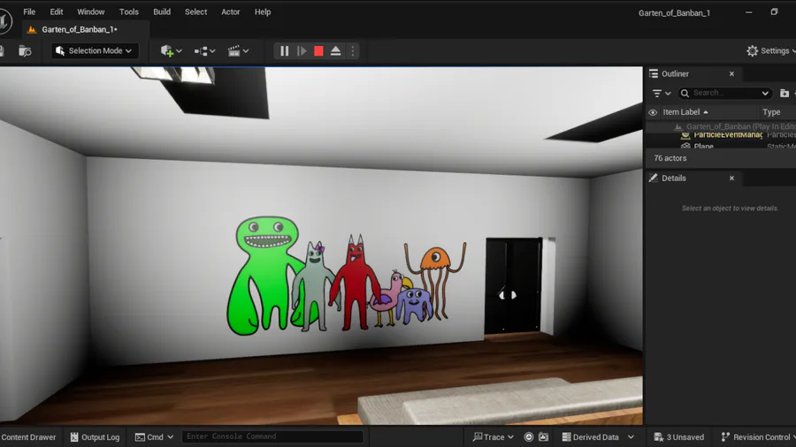Sort the Outliner by Item Label
Screen dimensions: 796x447
click(685, 112)
